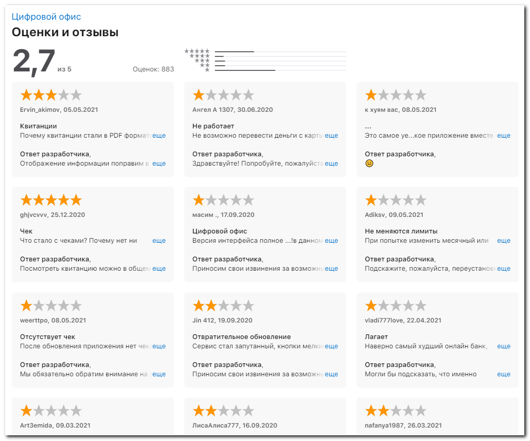This screenshot has width=530, height=441.
Task: Expand the "Лагает" review by vladi777love
Action: (504, 346)
